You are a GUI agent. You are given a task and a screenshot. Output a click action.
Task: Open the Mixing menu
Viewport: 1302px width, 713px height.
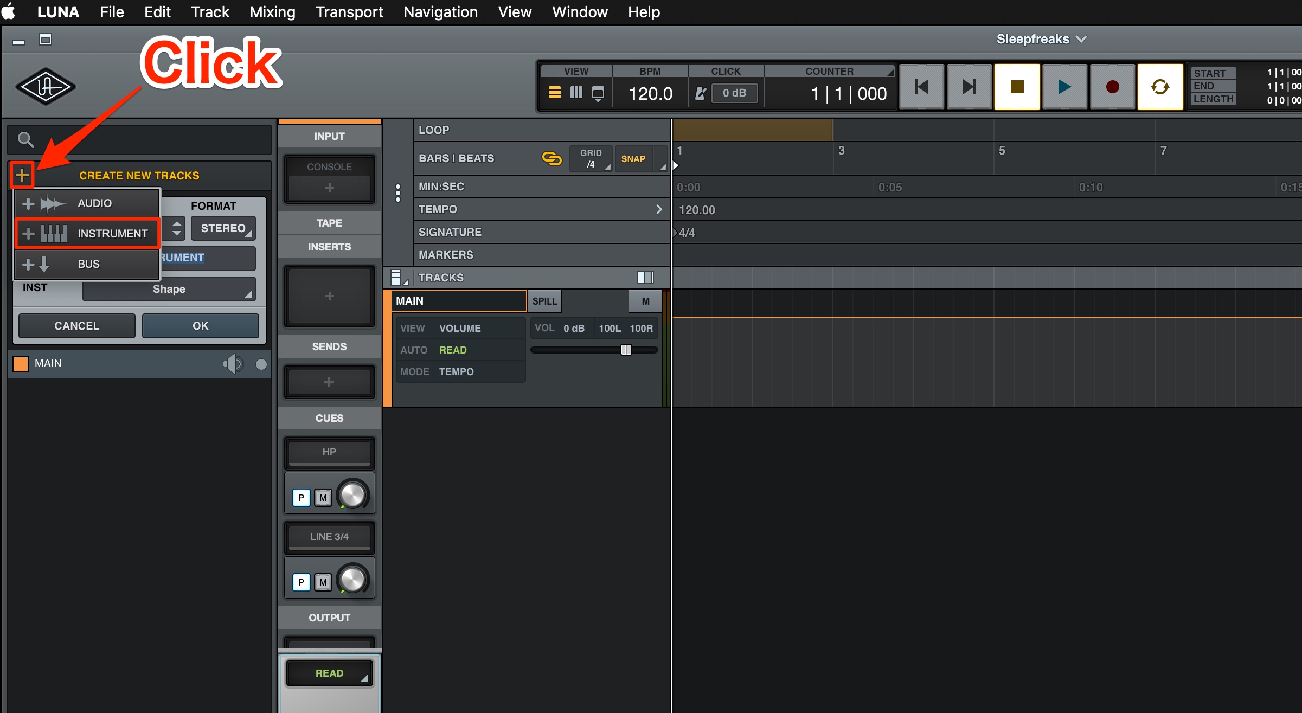272,12
